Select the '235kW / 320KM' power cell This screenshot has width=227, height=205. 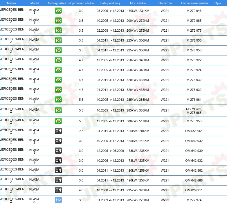coord(138,190)
